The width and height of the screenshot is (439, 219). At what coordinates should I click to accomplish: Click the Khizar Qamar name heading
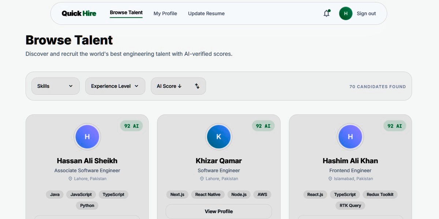[x=219, y=161]
